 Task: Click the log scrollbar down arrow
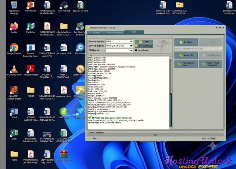171,128
